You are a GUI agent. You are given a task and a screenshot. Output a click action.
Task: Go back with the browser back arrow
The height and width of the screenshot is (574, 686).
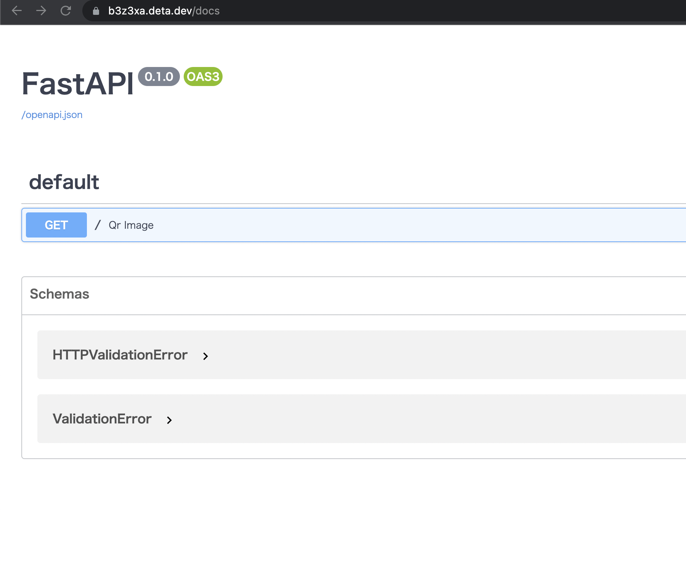(x=17, y=11)
